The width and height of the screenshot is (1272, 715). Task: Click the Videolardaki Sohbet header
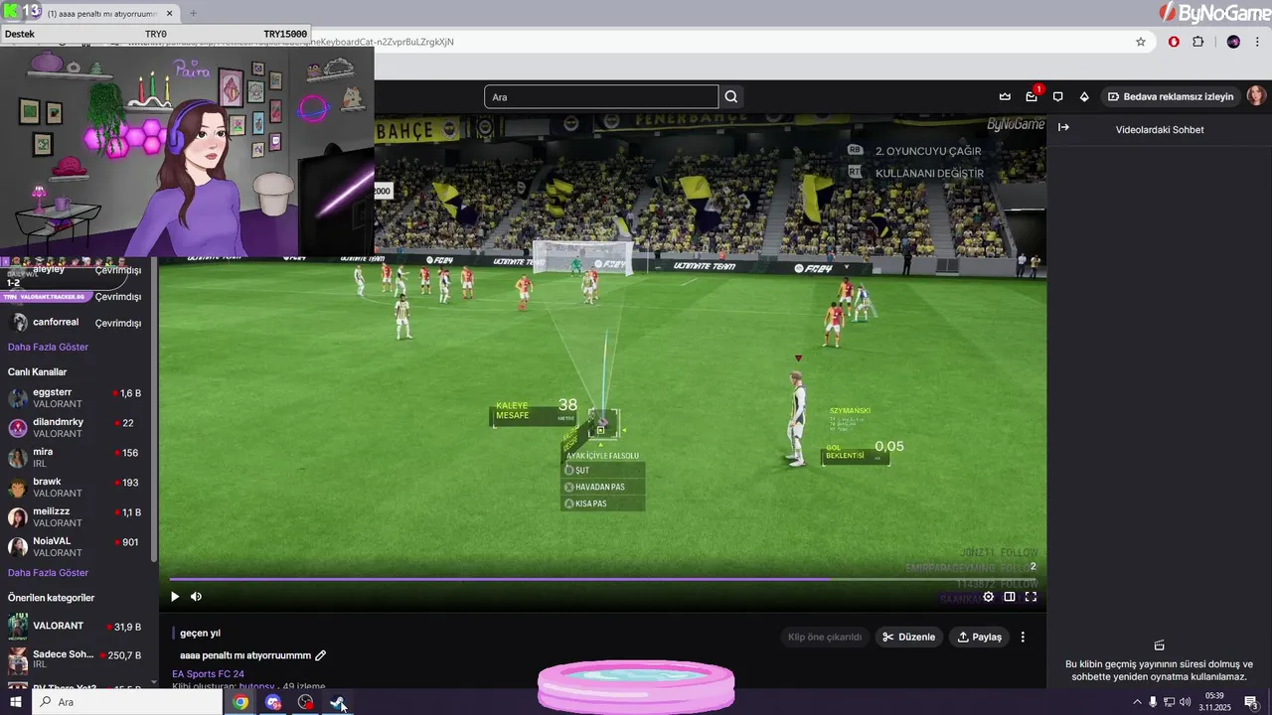coord(1160,129)
